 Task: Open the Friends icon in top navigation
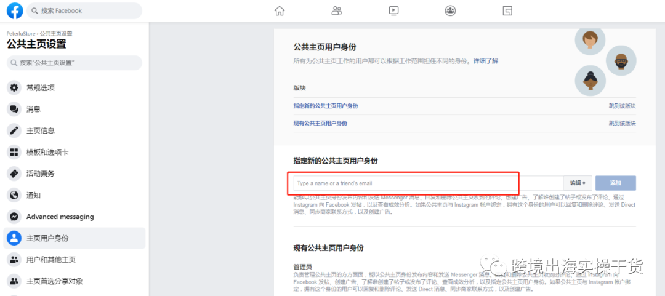pos(337,10)
